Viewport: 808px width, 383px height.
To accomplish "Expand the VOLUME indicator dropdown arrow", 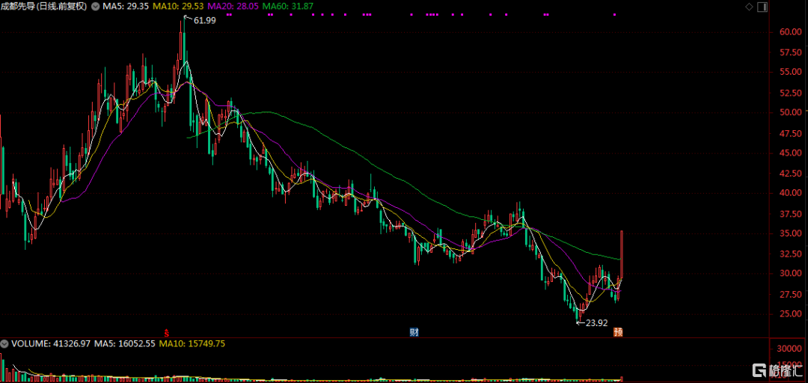I will pyautogui.click(x=4, y=343).
